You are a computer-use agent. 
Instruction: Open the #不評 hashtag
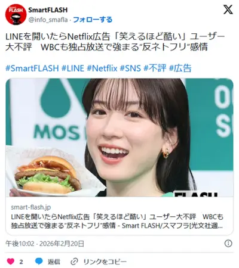[x=155, y=68]
